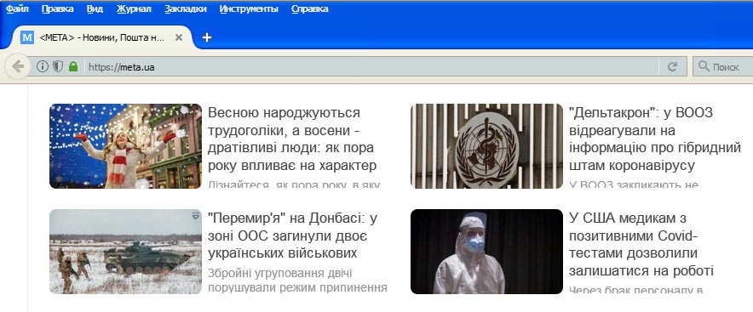The image size is (753, 312).
Task: Show site information via the i icon
Action: coord(43,66)
